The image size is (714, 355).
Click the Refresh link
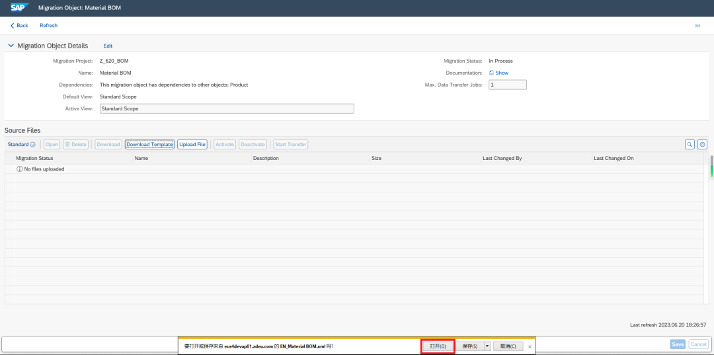coord(49,26)
